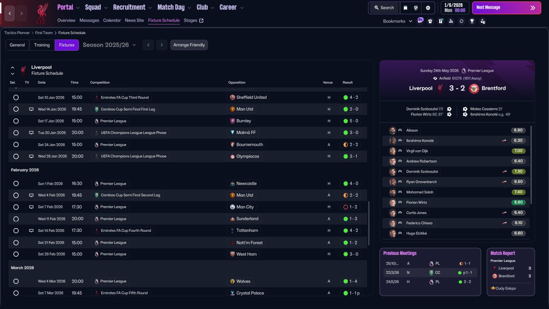Open the Calendar sub-tab
The height and width of the screenshot is (309, 549).
112,21
